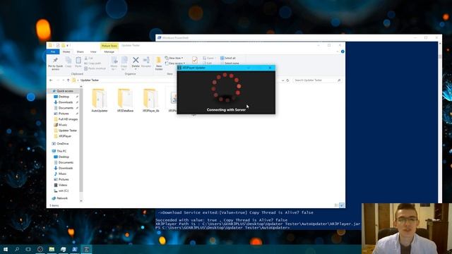
Task: Select XR3Player in navigation pane
Action: pos(63,136)
